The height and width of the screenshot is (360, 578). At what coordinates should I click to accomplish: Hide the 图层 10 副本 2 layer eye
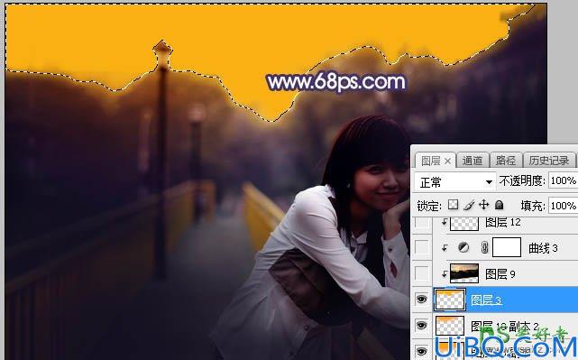(422, 326)
